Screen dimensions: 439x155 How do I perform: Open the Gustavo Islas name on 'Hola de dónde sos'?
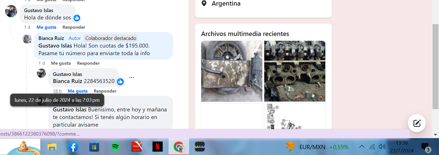(39, 10)
